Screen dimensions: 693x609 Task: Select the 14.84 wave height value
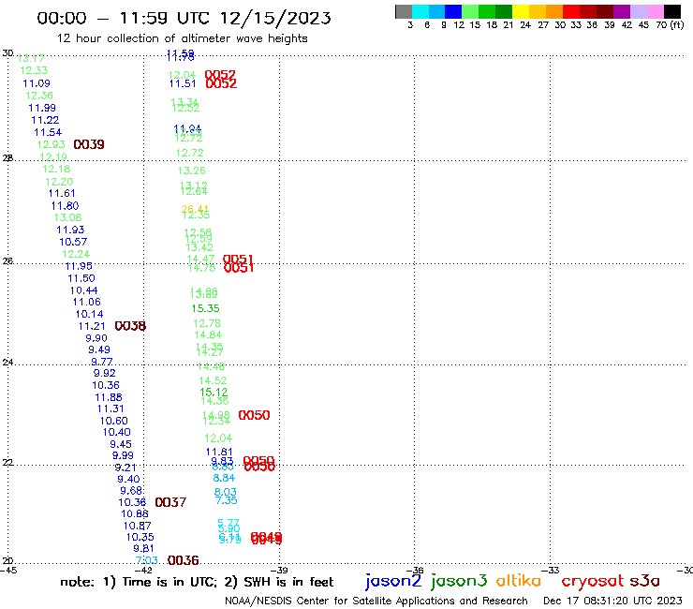[208, 334]
